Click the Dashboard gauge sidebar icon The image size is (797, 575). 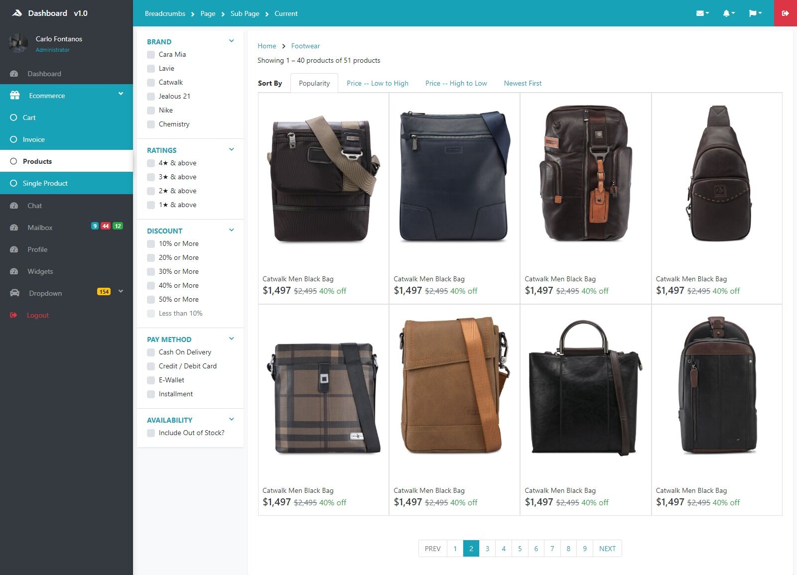tap(14, 74)
